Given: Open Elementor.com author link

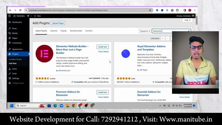Looking at the screenshot, I should (x=64, y=70).
